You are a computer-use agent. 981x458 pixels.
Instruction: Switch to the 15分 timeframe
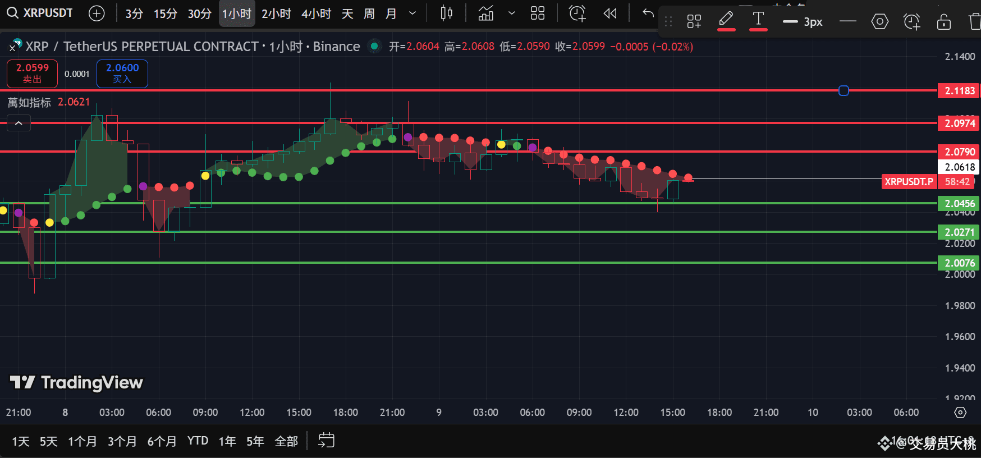tap(166, 13)
